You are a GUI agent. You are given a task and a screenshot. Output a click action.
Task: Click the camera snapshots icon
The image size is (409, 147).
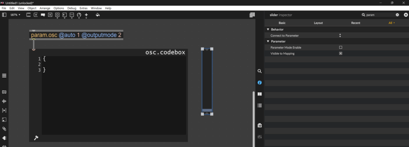[x=260, y=125]
